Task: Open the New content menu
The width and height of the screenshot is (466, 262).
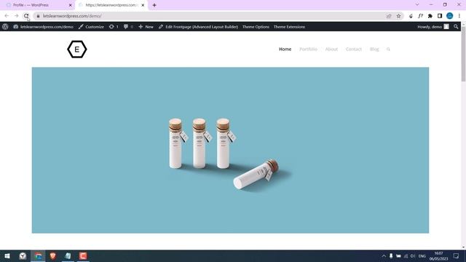Action: [146, 27]
